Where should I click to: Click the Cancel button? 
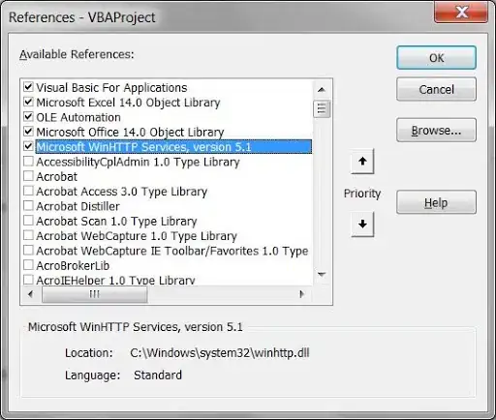coord(436,89)
